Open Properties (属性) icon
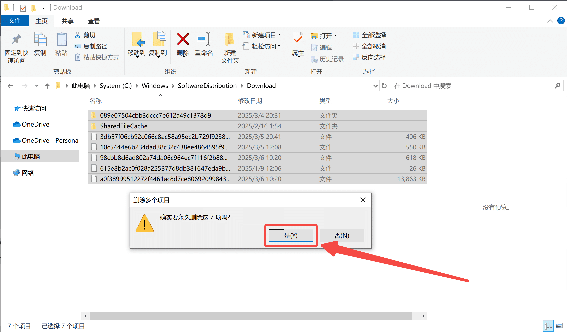 (x=298, y=39)
